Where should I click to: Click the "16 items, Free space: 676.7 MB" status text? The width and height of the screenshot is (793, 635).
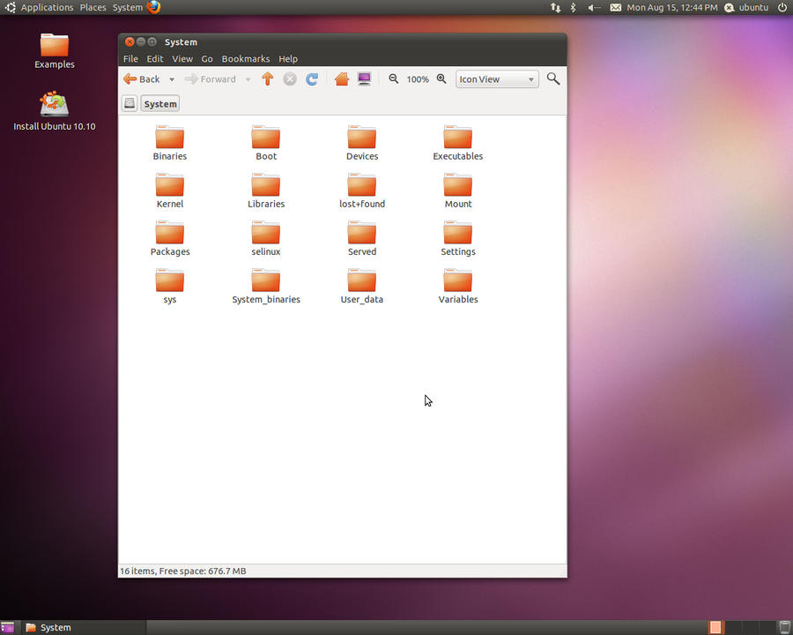point(183,571)
